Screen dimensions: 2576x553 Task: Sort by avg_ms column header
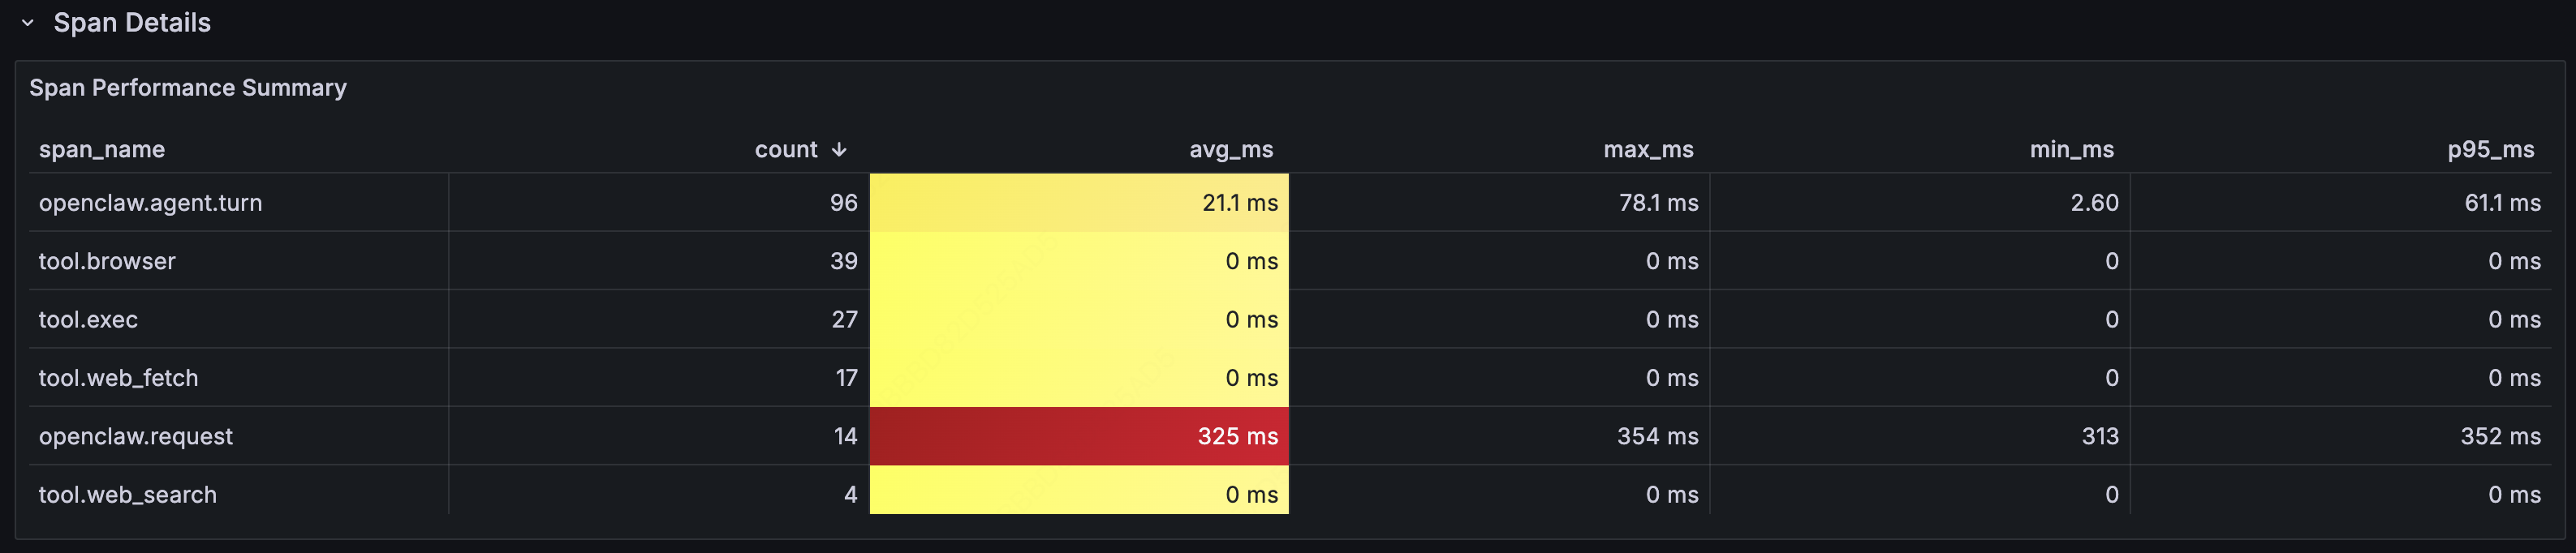(x=1230, y=150)
